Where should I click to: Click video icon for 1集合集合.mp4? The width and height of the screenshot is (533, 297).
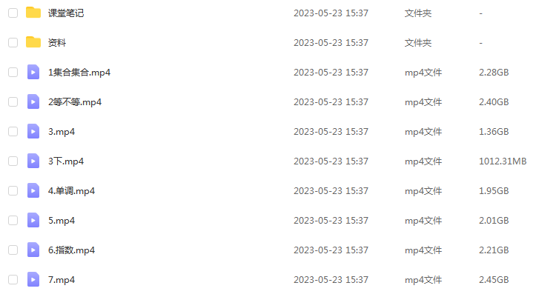pos(33,72)
